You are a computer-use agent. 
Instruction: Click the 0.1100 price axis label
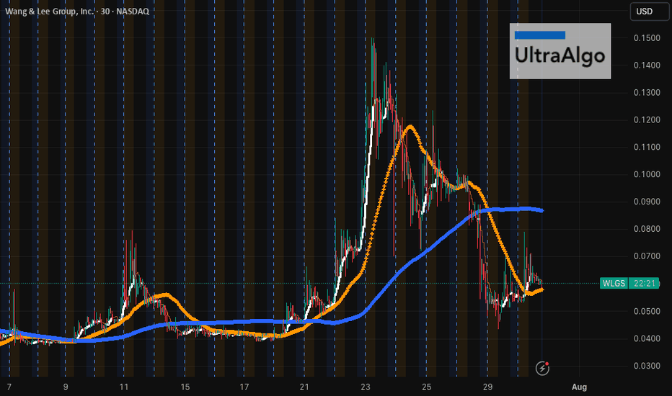tap(647, 148)
